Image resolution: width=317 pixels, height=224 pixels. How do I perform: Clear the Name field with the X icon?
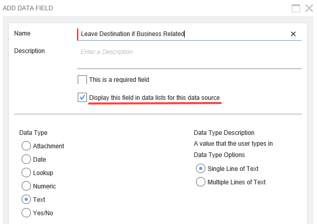point(293,34)
